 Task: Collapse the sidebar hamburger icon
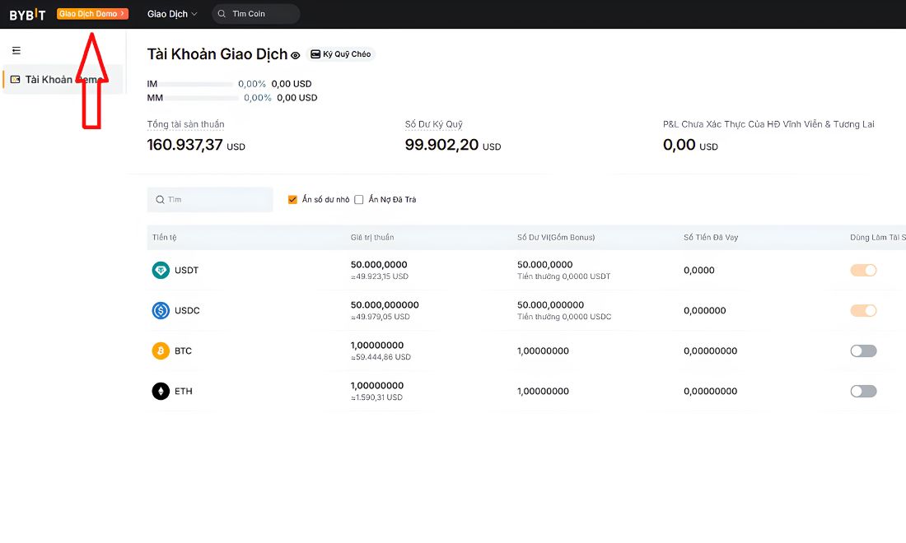pos(16,51)
